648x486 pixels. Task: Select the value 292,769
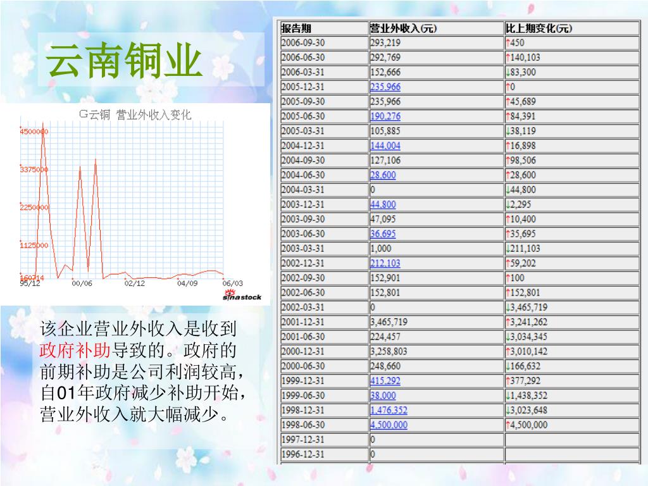(x=385, y=58)
